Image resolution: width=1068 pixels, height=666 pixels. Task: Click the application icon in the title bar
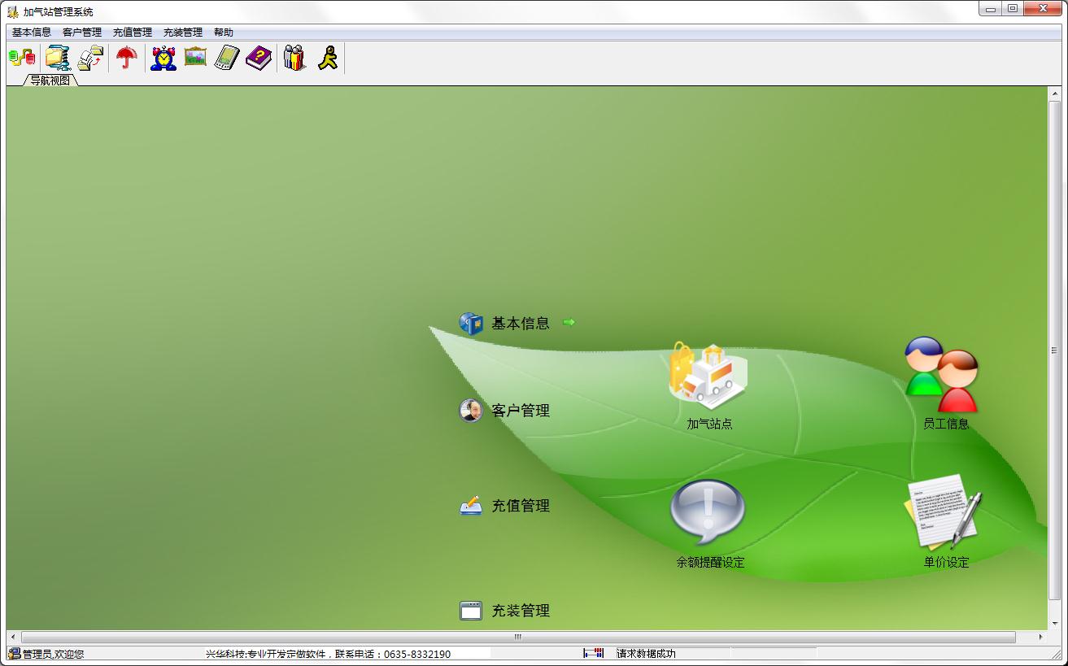tap(13, 11)
